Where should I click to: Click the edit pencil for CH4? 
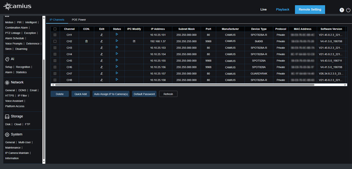[x=102, y=54]
